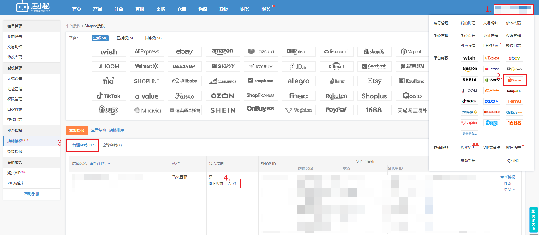Click SHEIN logo in account dropdown panel
This screenshot has width=539, height=235.
click(469, 80)
